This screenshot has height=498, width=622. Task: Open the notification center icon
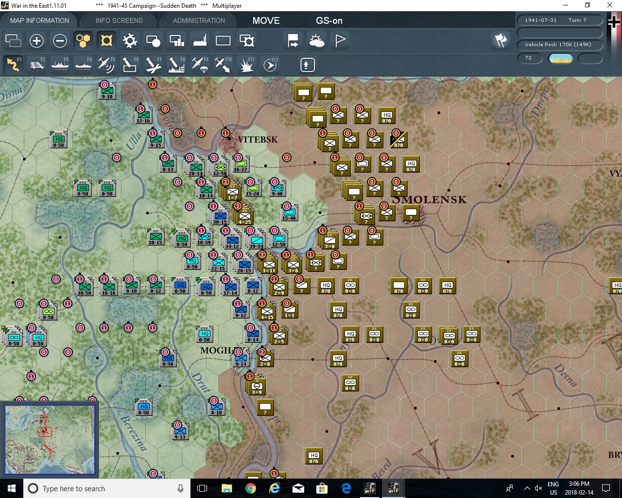coord(606,488)
